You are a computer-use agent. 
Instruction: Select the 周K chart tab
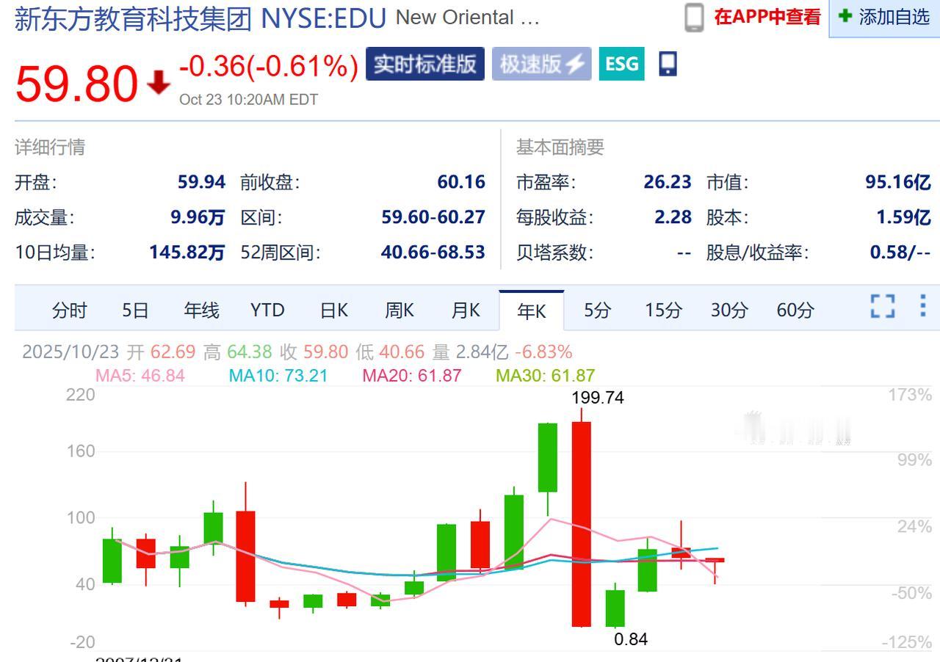[399, 310]
